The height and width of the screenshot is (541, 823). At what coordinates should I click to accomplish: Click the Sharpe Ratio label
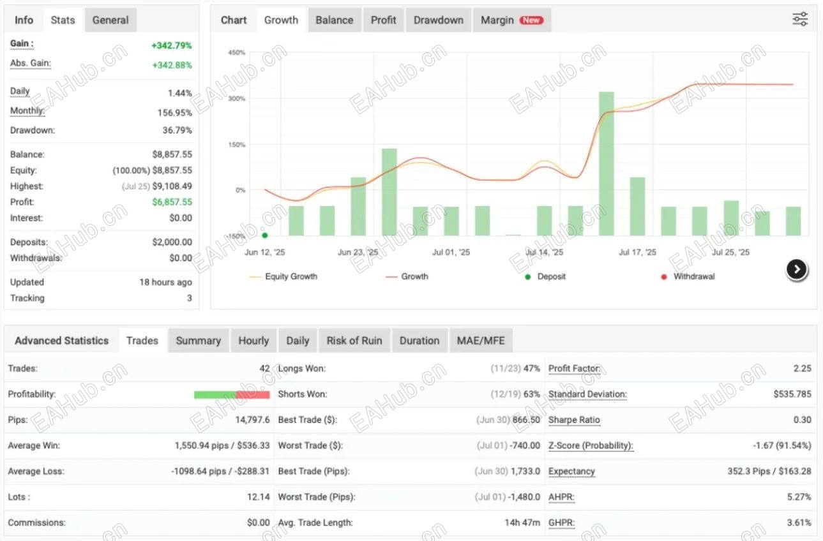tap(574, 420)
